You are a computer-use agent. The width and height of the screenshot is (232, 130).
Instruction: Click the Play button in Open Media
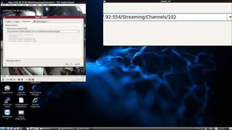pyautogui.click(x=67, y=64)
